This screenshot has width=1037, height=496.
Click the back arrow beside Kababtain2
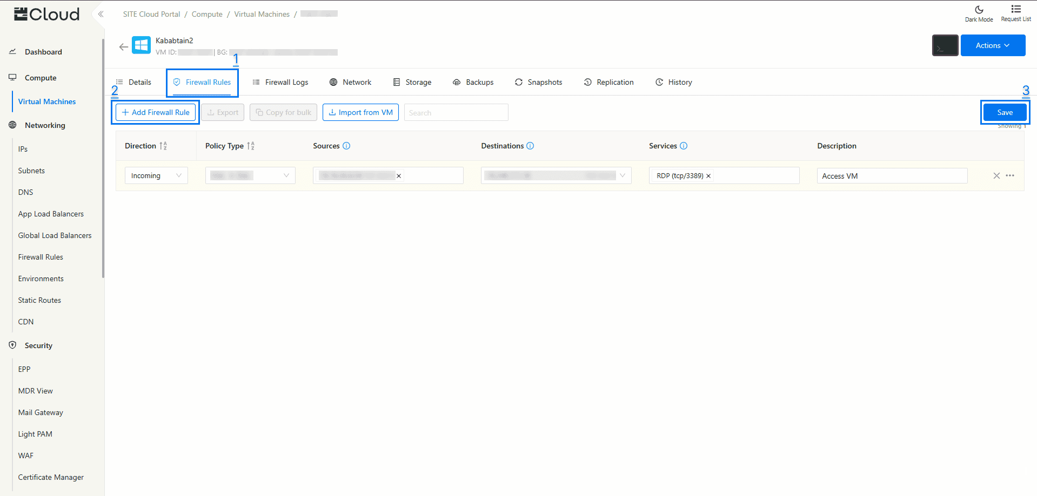point(124,47)
